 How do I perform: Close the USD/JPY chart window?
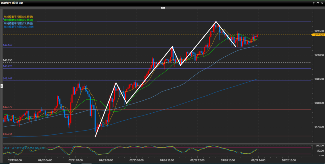point(322,3)
